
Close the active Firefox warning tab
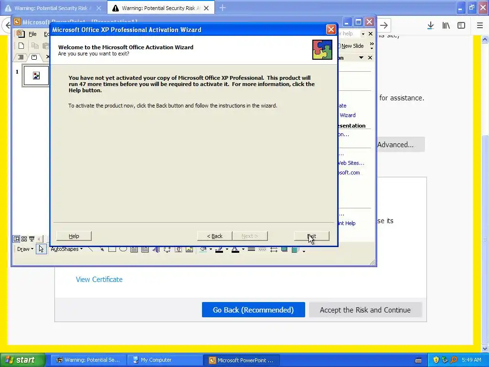[x=206, y=8]
